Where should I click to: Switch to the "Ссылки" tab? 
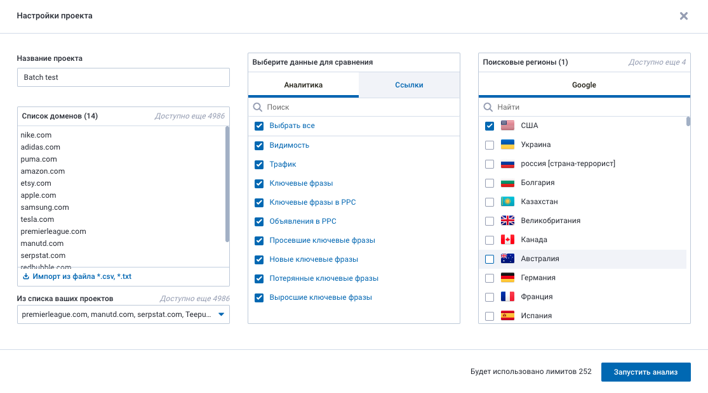[x=409, y=85]
